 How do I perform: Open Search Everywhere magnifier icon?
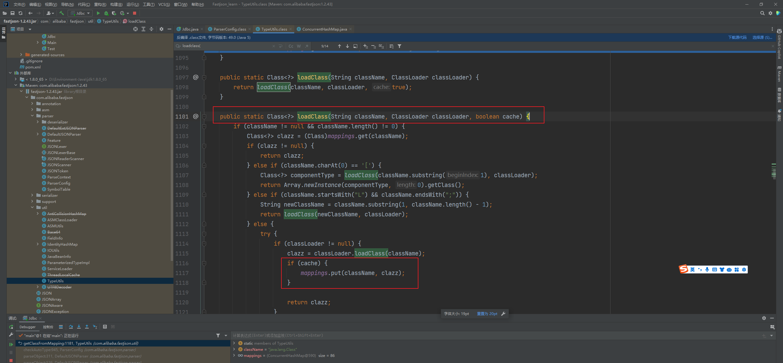(x=762, y=13)
